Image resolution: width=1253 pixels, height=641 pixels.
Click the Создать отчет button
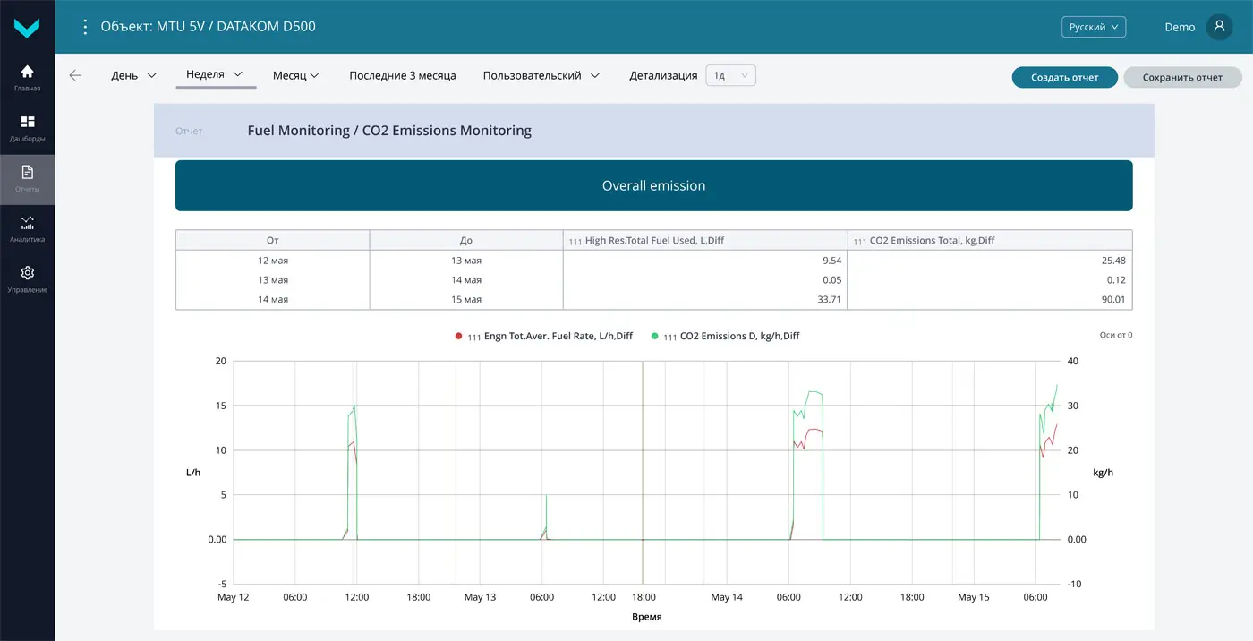[x=1065, y=77]
